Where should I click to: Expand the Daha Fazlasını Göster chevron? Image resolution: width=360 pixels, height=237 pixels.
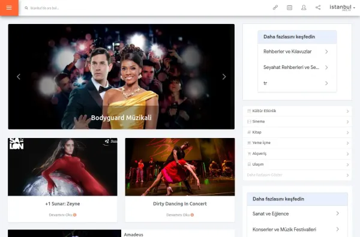pos(347,175)
